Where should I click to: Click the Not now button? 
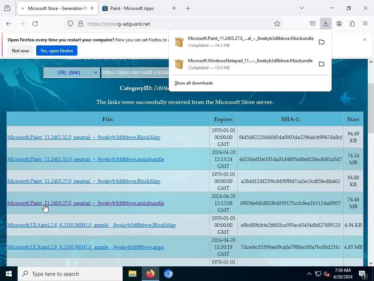pyautogui.click(x=20, y=50)
